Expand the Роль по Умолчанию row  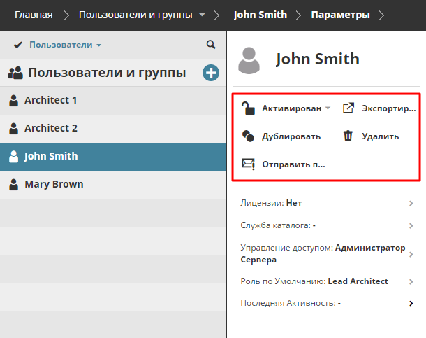(411, 281)
